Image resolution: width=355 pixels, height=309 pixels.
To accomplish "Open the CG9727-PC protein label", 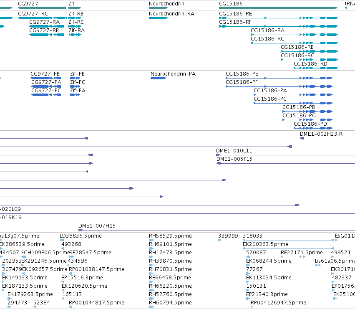I will (x=46, y=91).
